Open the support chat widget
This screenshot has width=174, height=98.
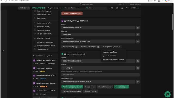coord(167,94)
